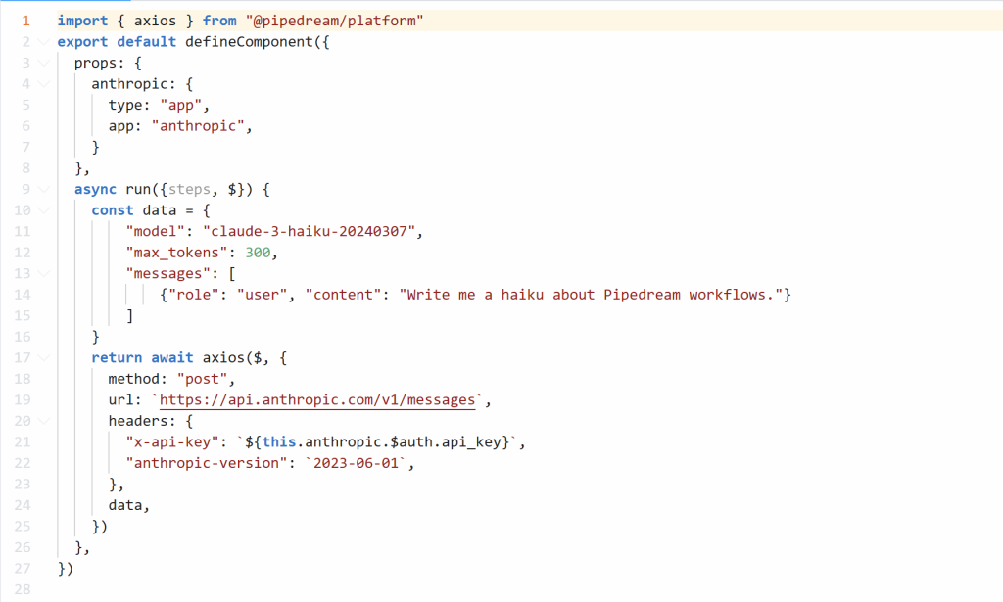The image size is (1003, 602).
Task: Click the const keyword on line 10
Action: click(x=113, y=210)
